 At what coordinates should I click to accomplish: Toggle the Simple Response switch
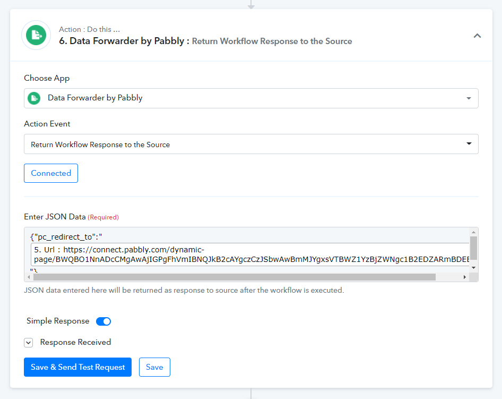pyautogui.click(x=103, y=321)
